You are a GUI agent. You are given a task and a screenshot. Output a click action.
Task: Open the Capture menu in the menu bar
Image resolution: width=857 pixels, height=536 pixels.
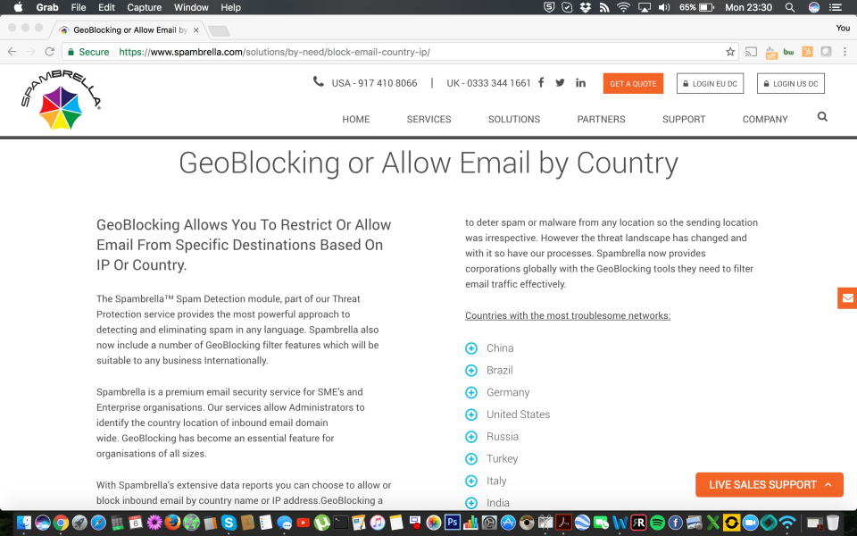tap(144, 7)
